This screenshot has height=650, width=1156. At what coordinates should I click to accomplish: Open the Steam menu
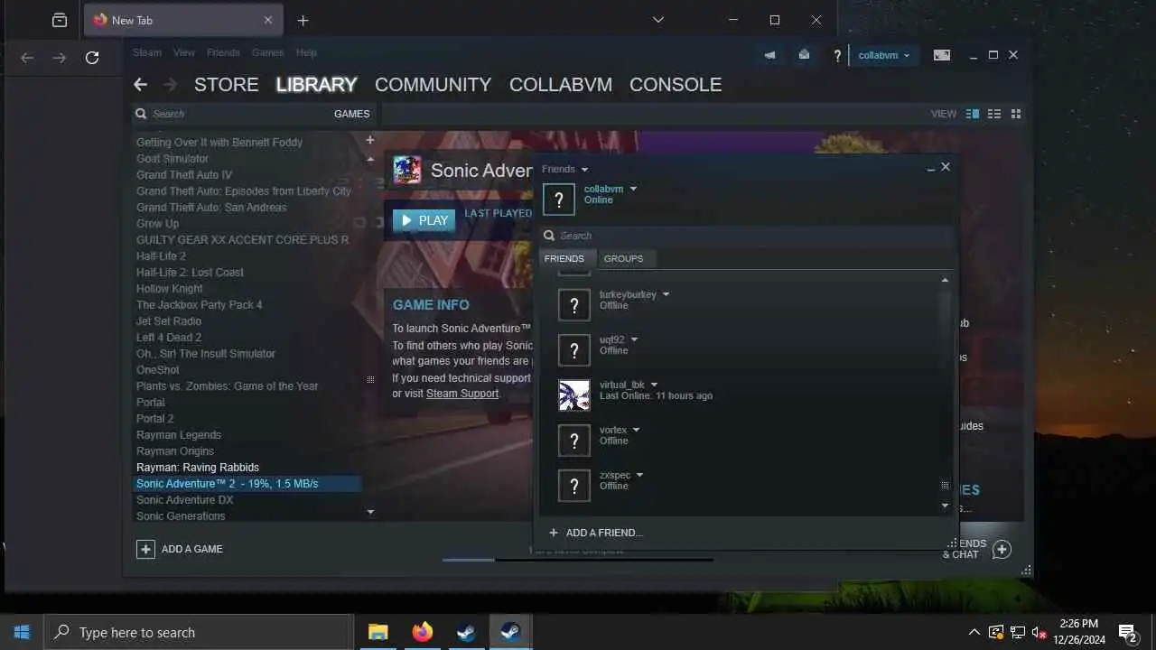(x=147, y=52)
